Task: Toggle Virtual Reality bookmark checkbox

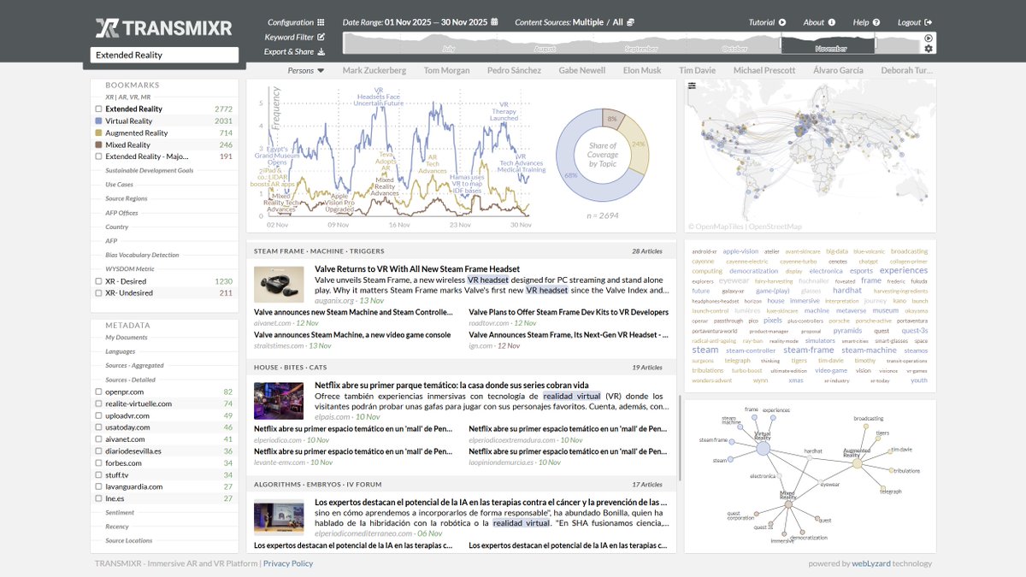Action: tap(99, 121)
